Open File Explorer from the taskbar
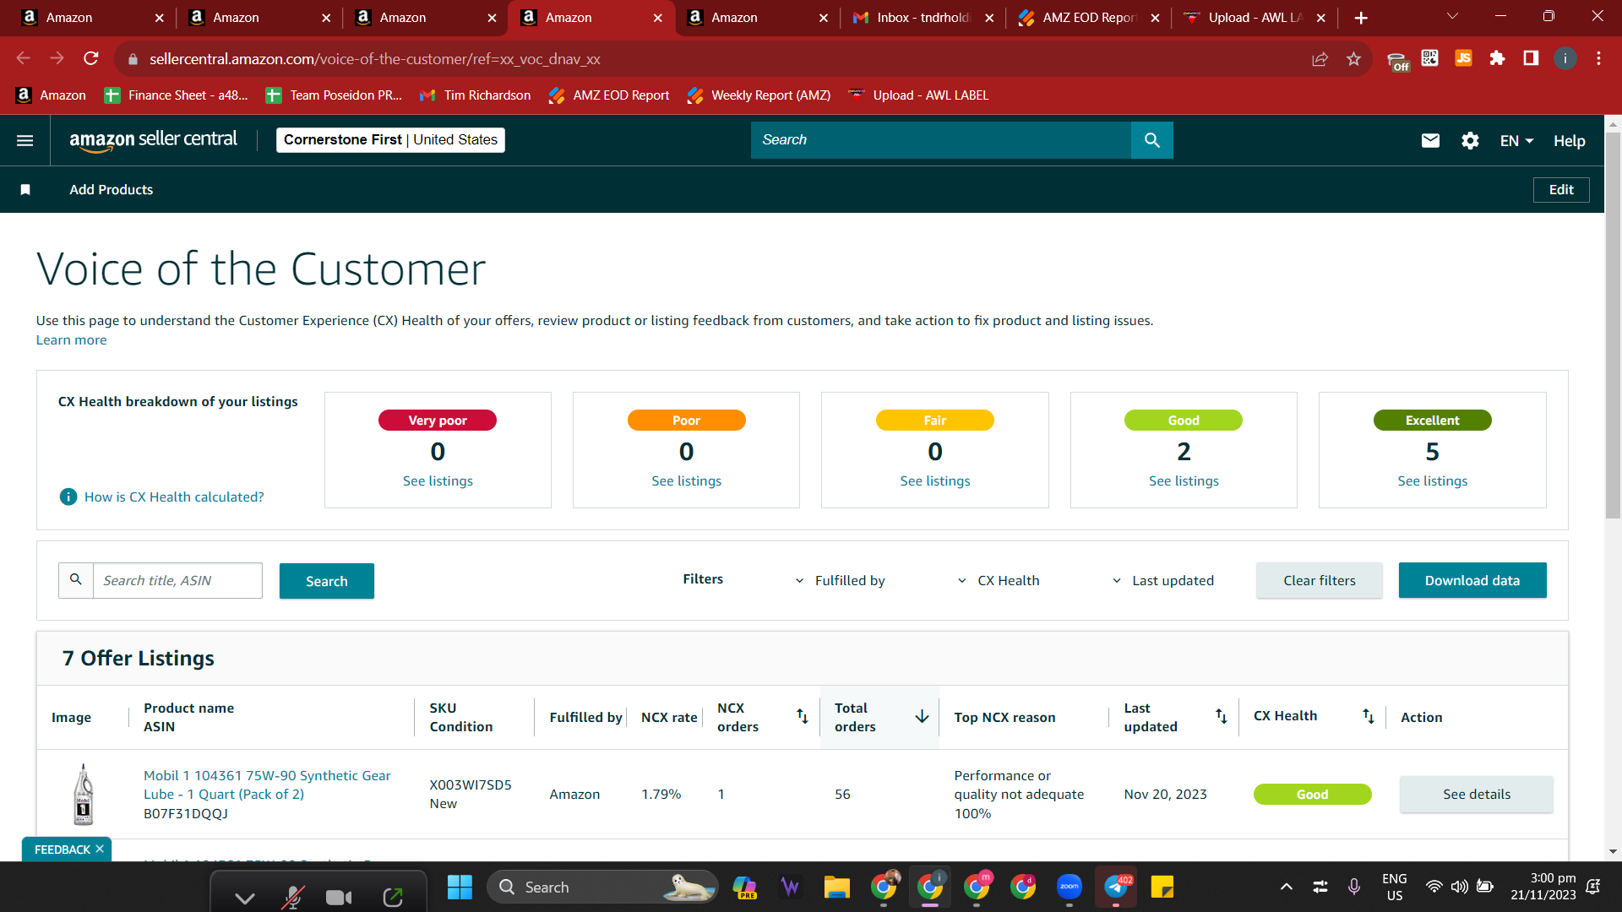 [x=836, y=887]
